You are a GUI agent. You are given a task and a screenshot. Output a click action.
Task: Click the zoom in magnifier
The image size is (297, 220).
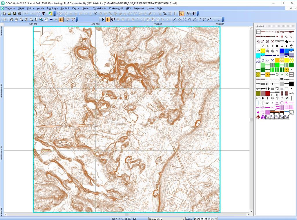(x=21, y=19)
